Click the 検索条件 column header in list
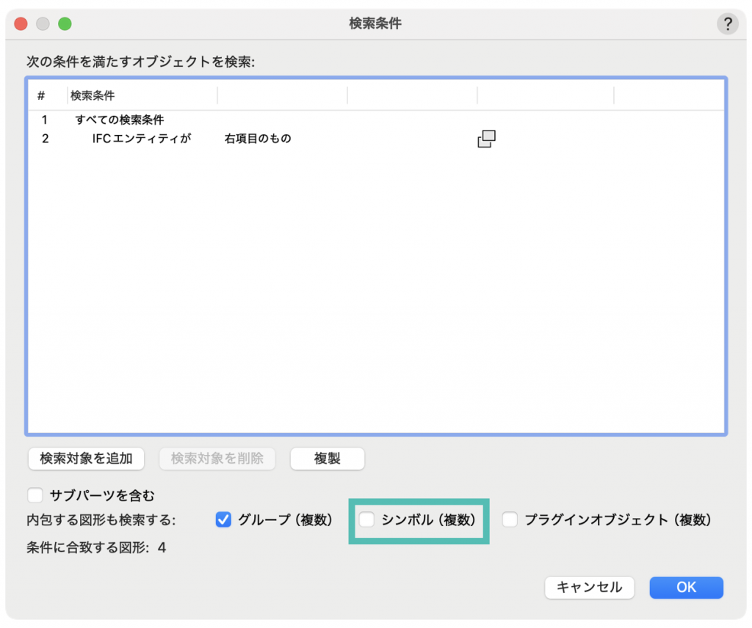752x628 pixels. point(93,96)
